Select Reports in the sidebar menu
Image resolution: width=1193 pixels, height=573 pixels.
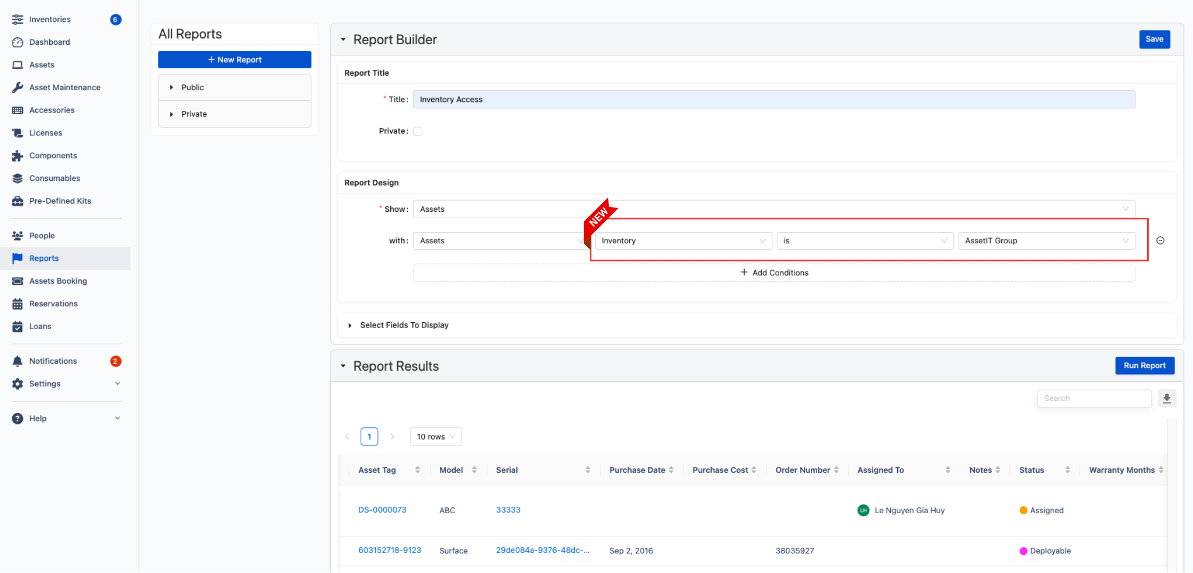(x=44, y=258)
